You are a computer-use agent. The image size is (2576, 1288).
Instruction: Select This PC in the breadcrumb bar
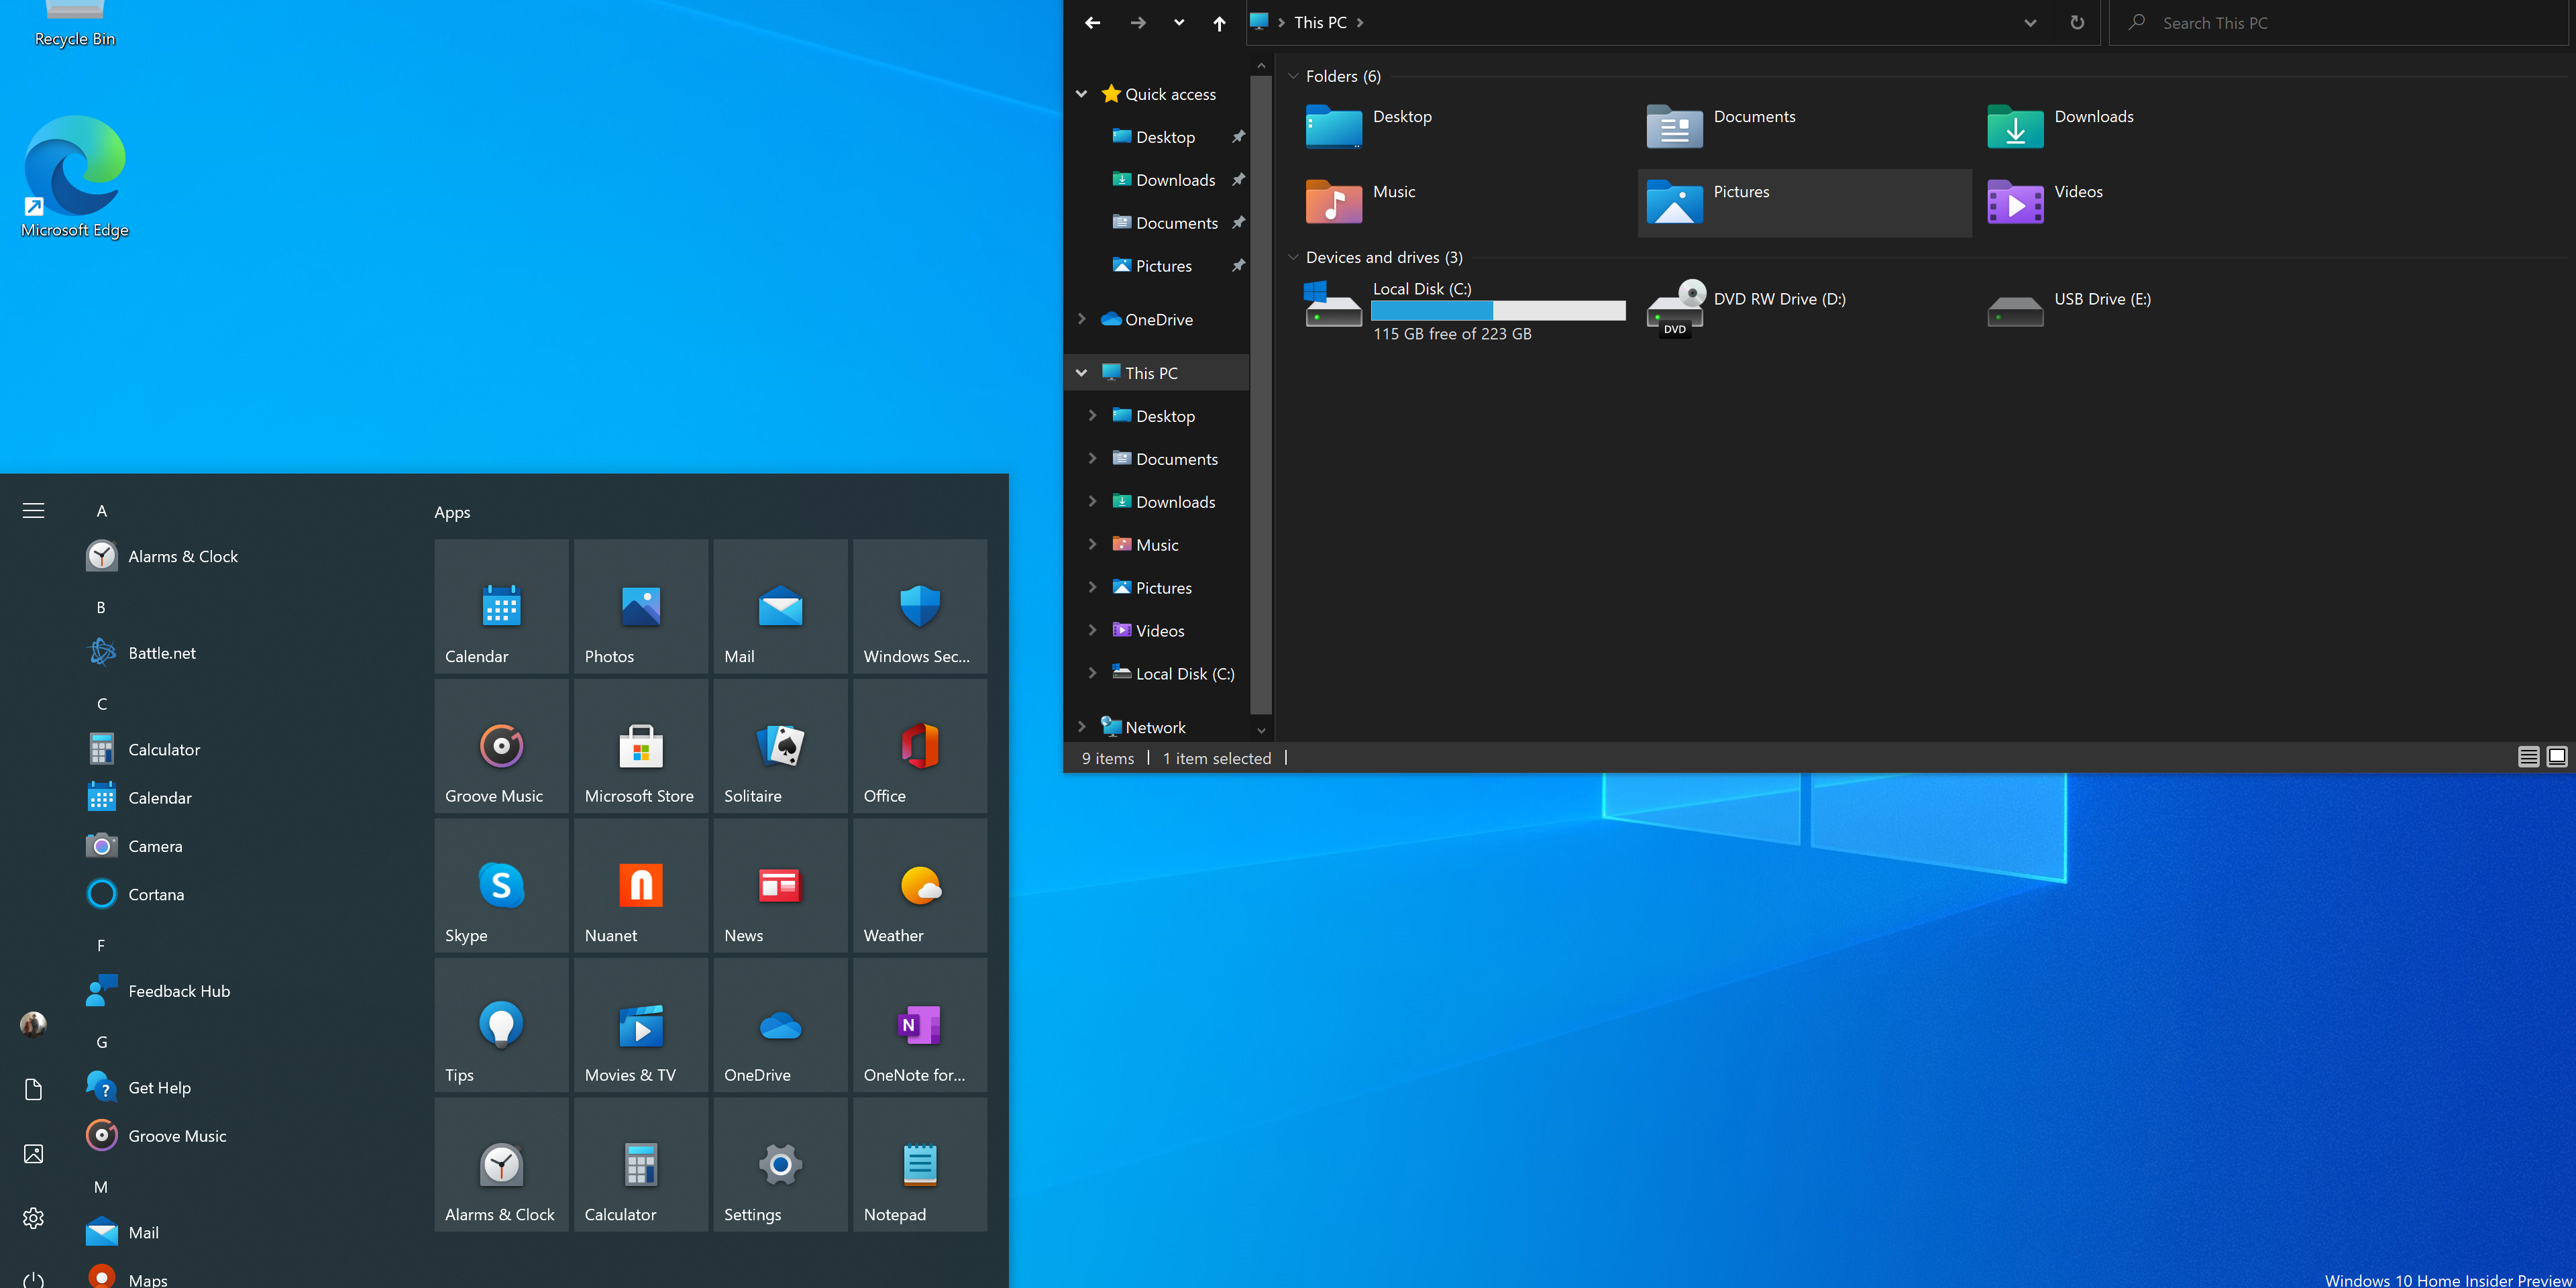point(1320,22)
